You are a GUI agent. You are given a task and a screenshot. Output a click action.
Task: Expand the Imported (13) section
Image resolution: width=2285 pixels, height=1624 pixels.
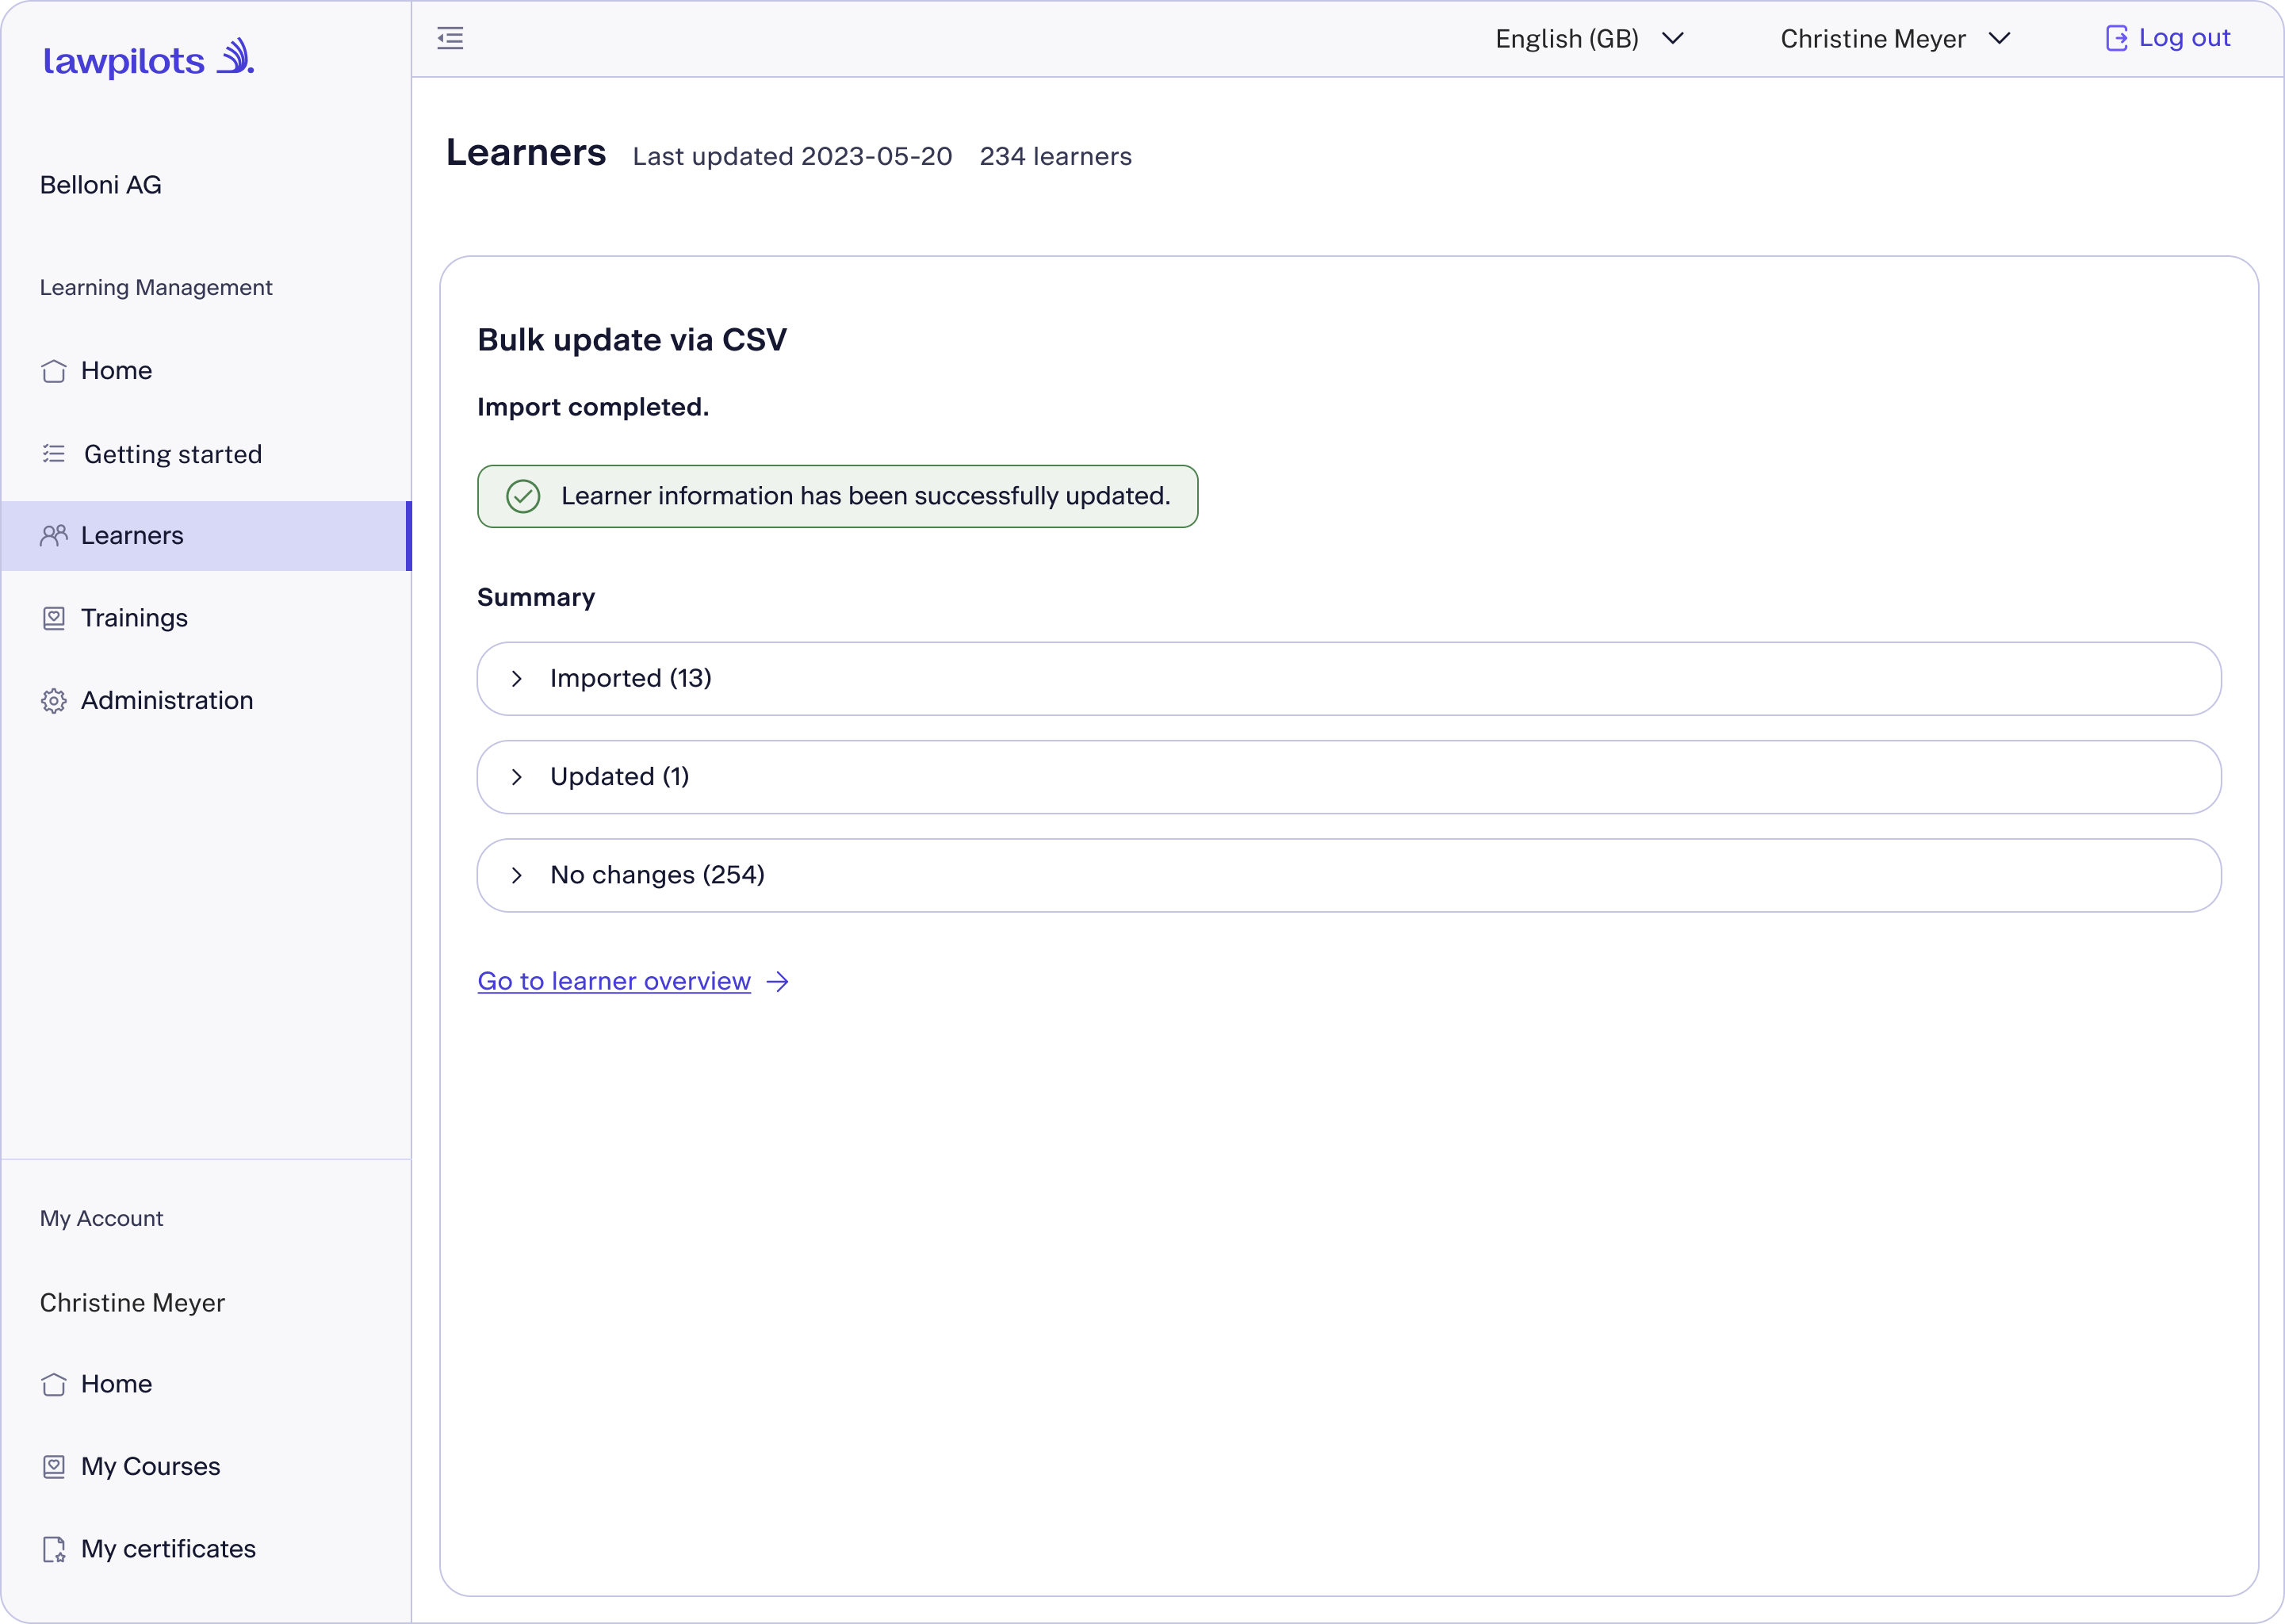pos(1349,679)
